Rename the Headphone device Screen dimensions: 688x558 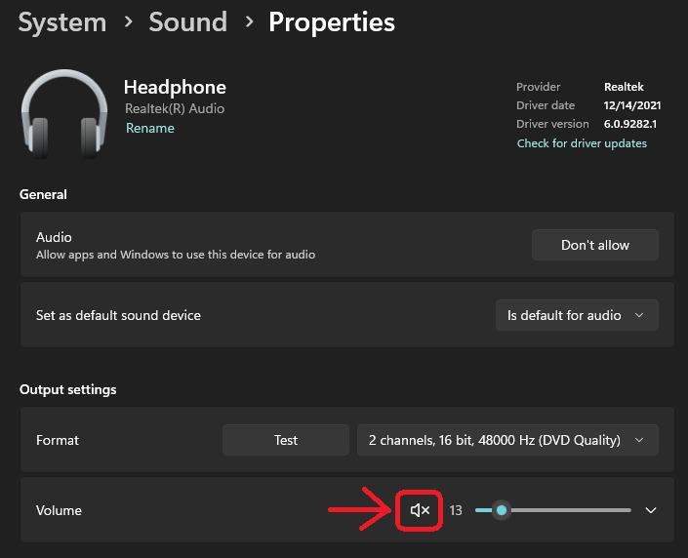(150, 128)
